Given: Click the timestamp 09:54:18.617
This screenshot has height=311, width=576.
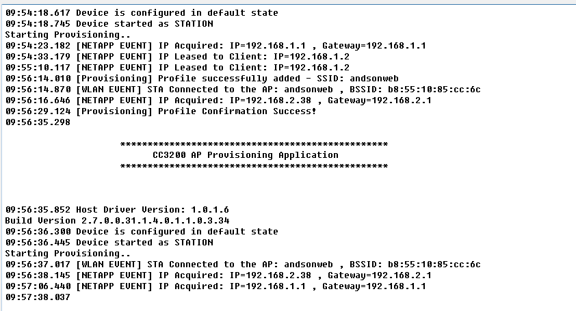Looking at the screenshot, I should coord(38,13).
